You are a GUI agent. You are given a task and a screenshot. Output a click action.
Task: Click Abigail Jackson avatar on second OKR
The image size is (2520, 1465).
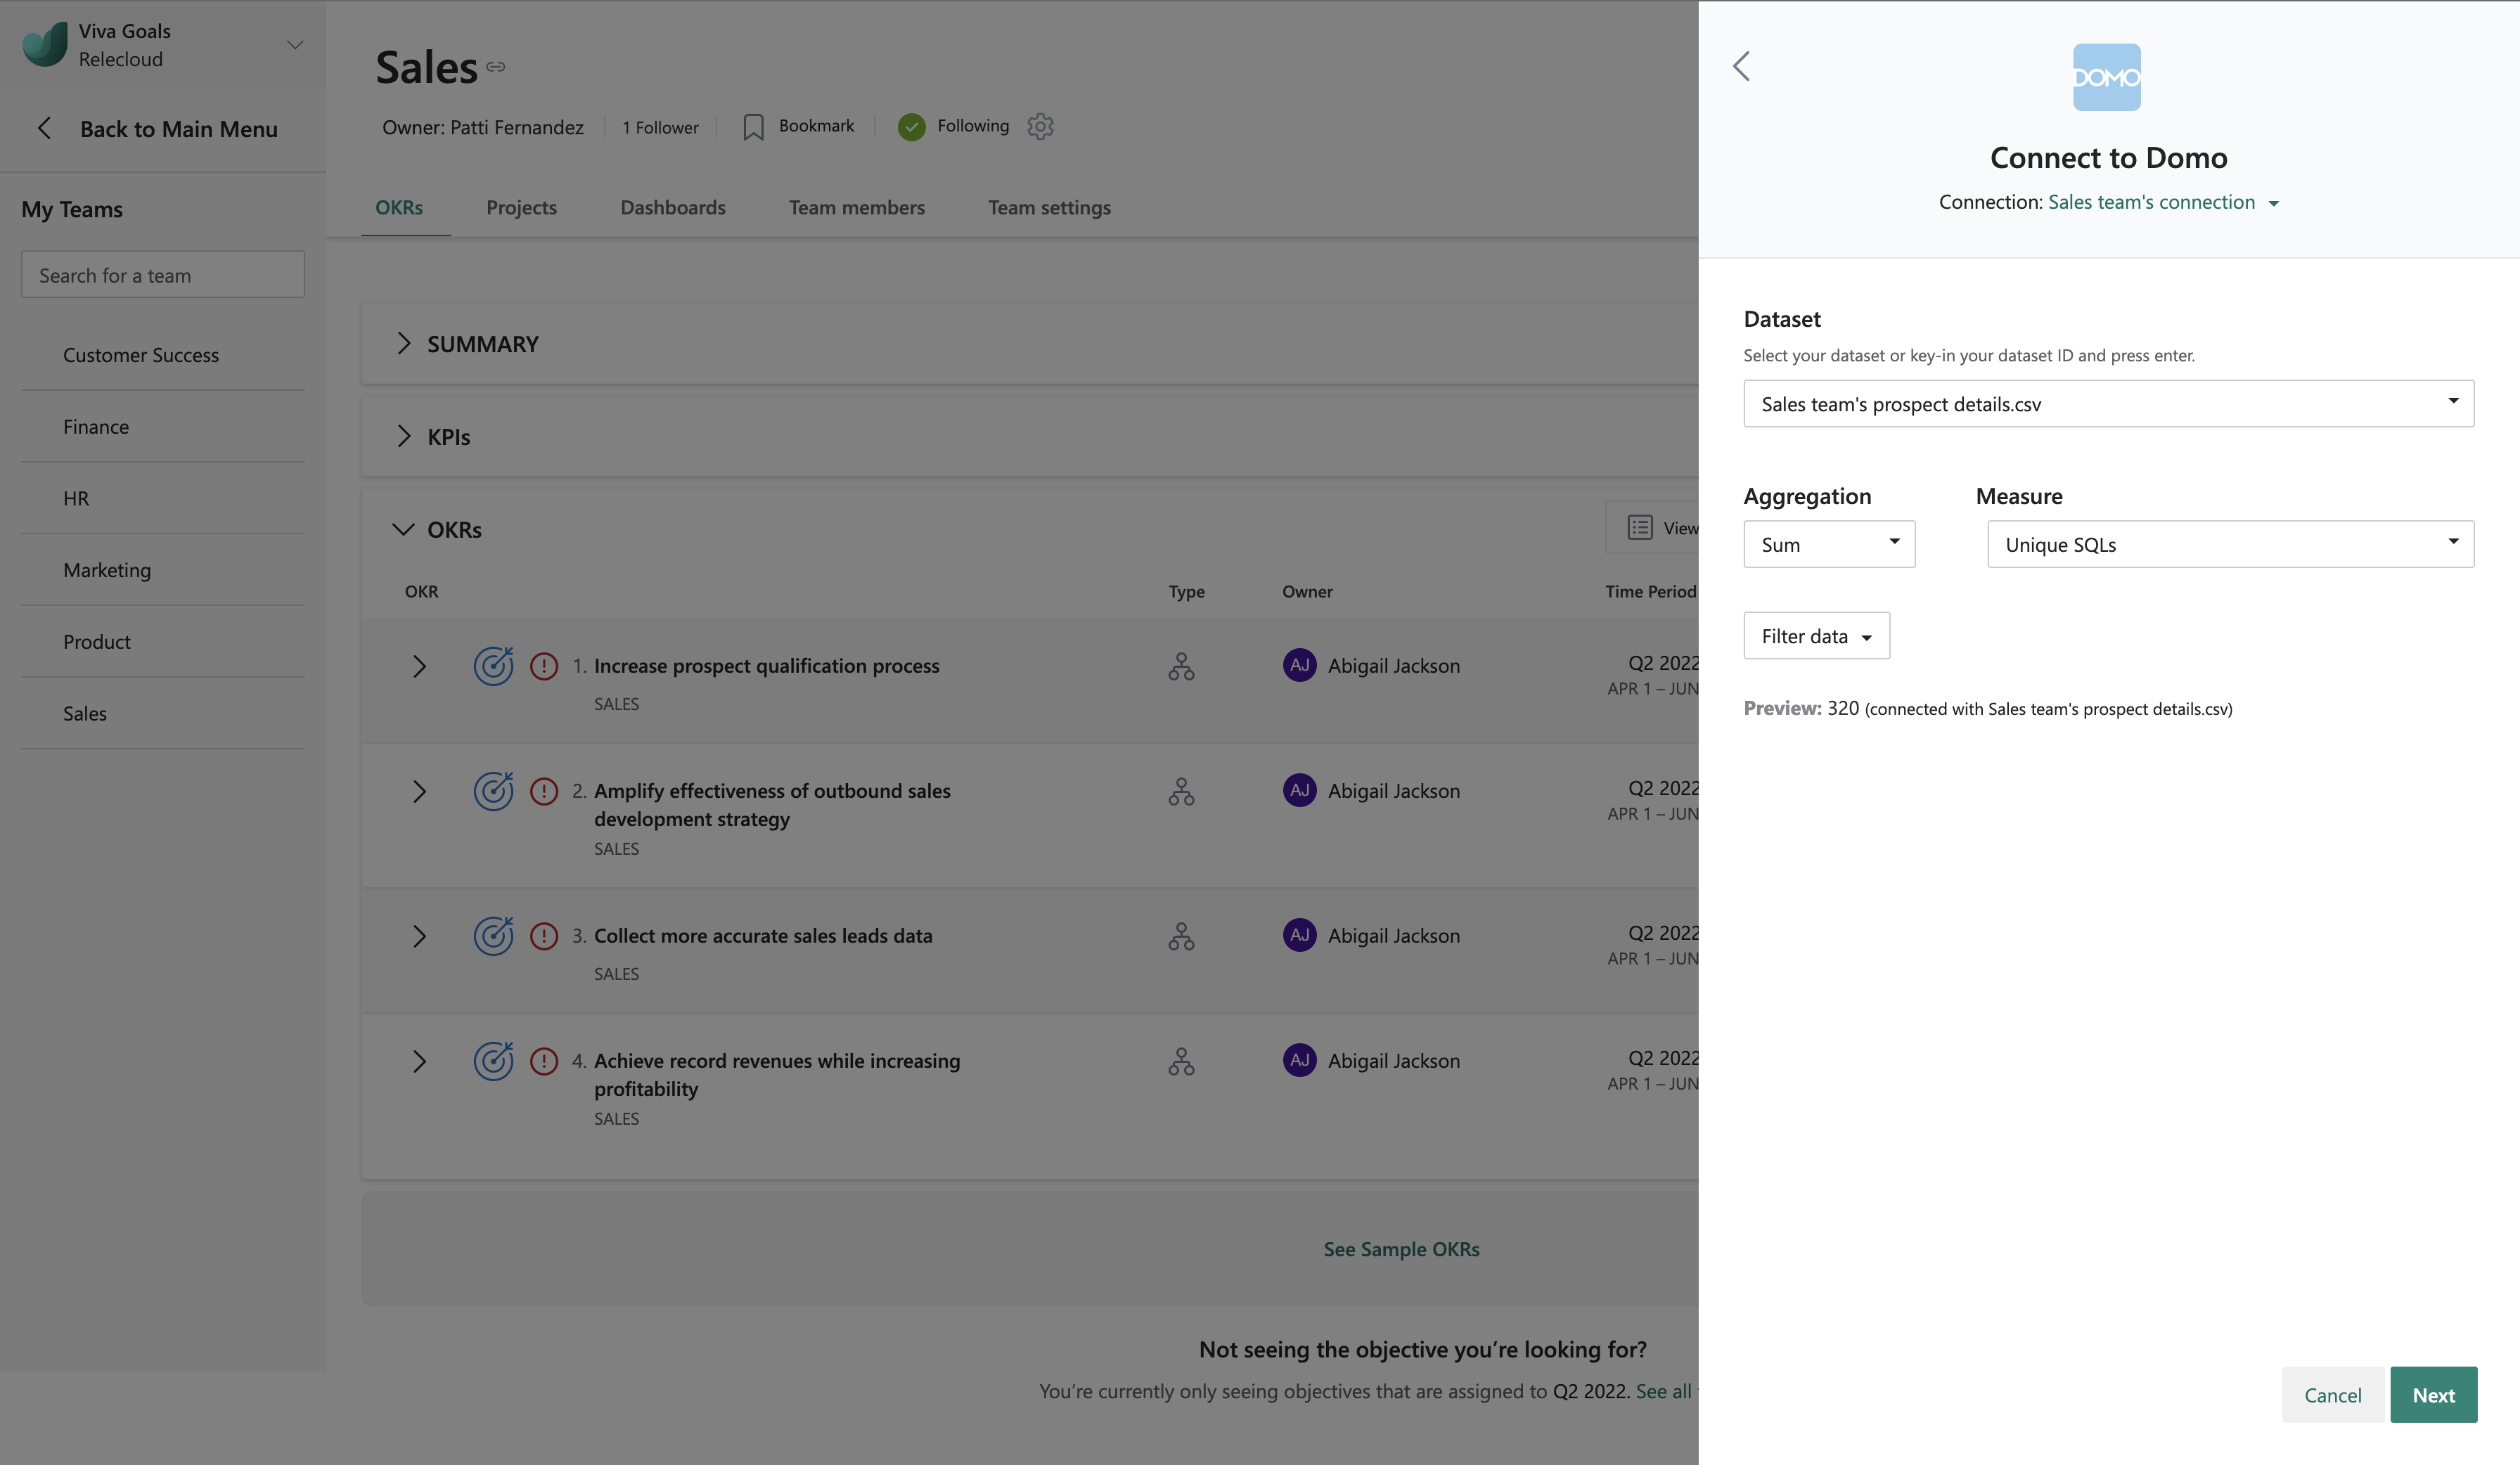1299,790
